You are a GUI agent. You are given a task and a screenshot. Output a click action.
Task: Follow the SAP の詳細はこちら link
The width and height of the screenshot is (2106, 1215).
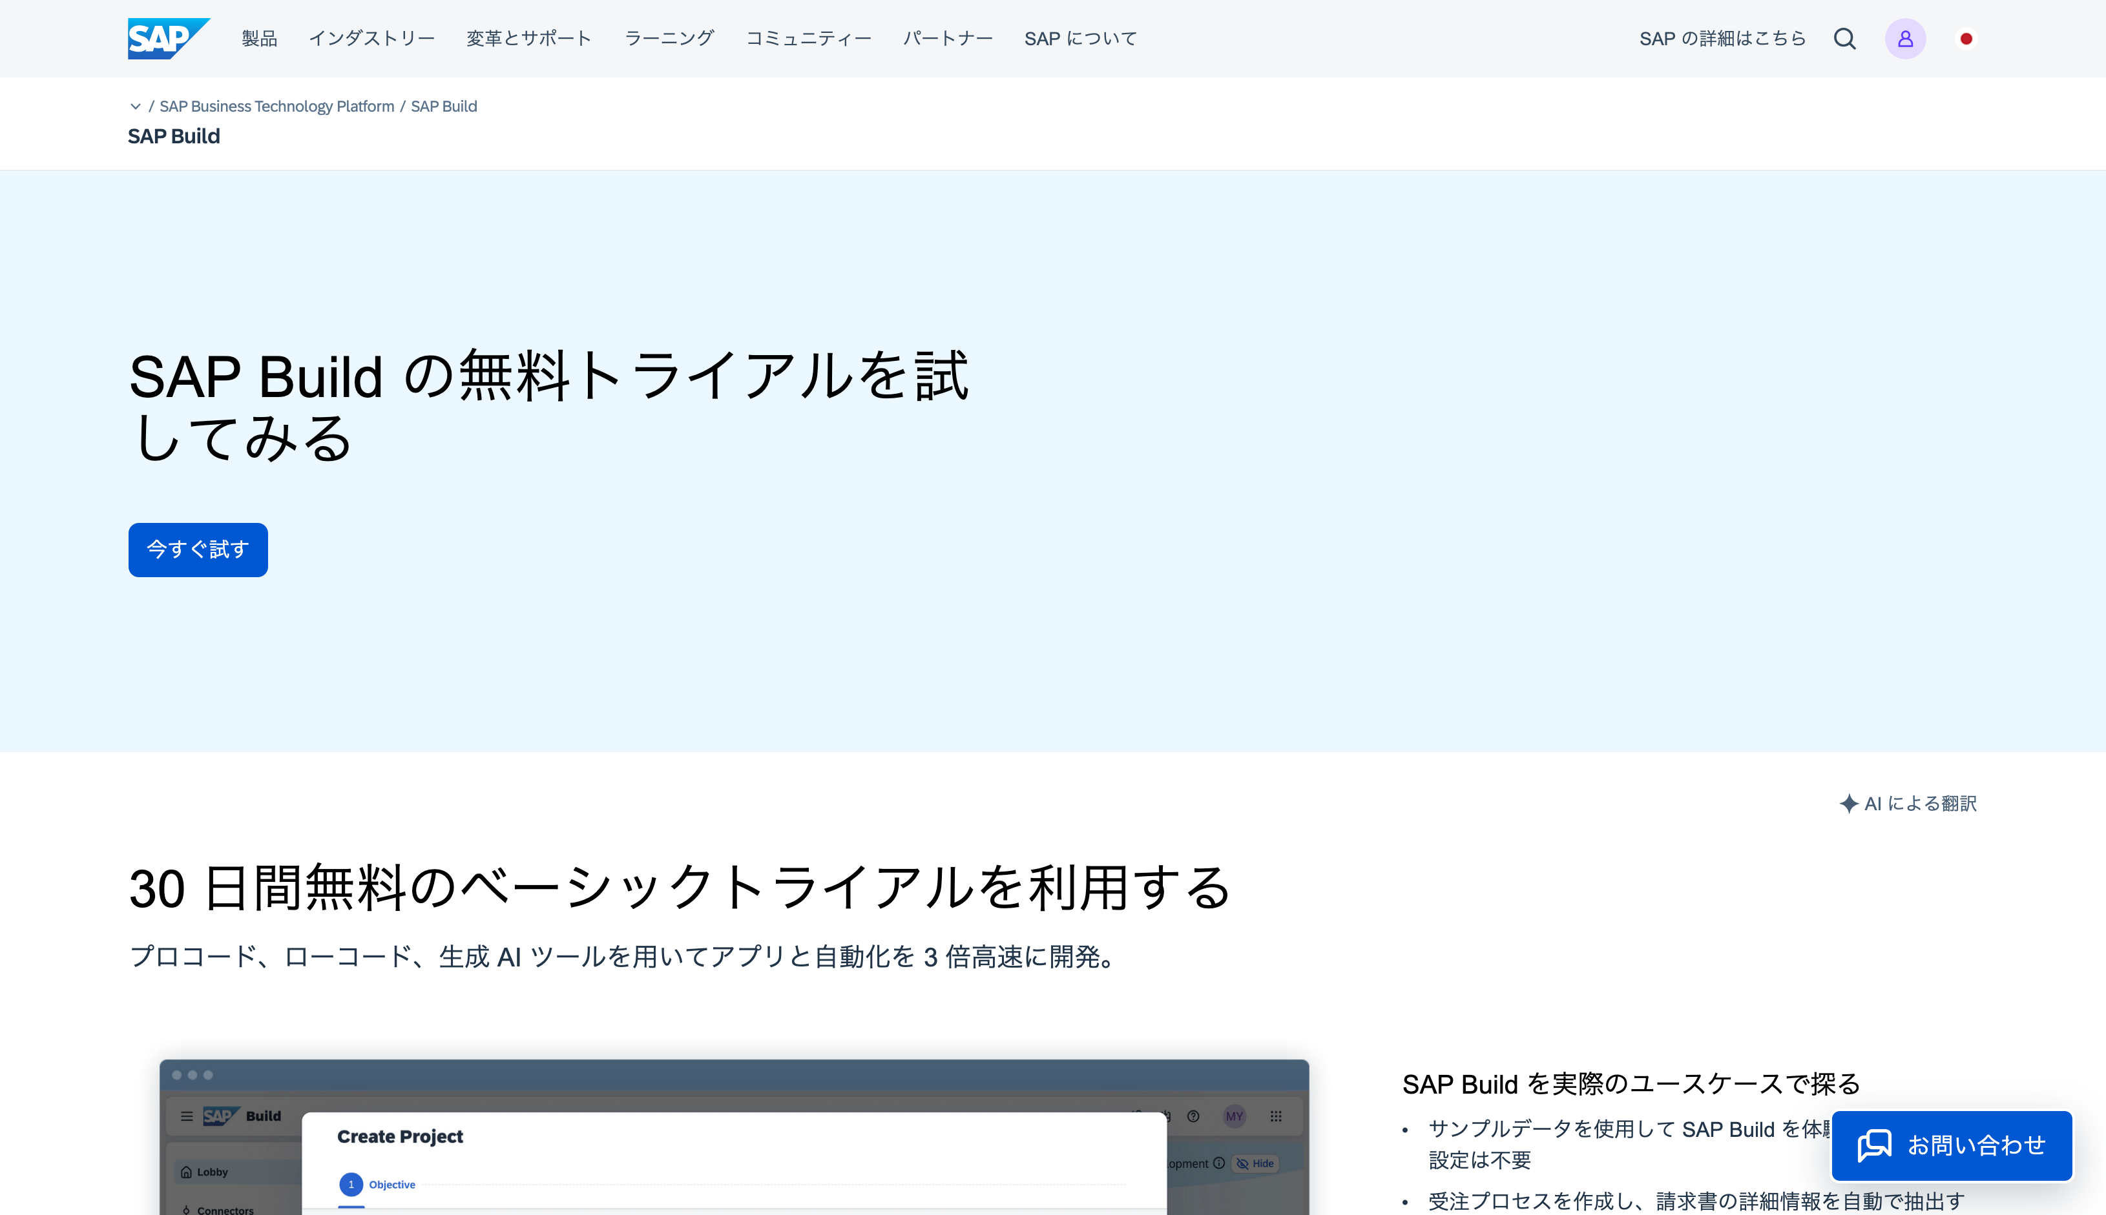pyautogui.click(x=1722, y=38)
